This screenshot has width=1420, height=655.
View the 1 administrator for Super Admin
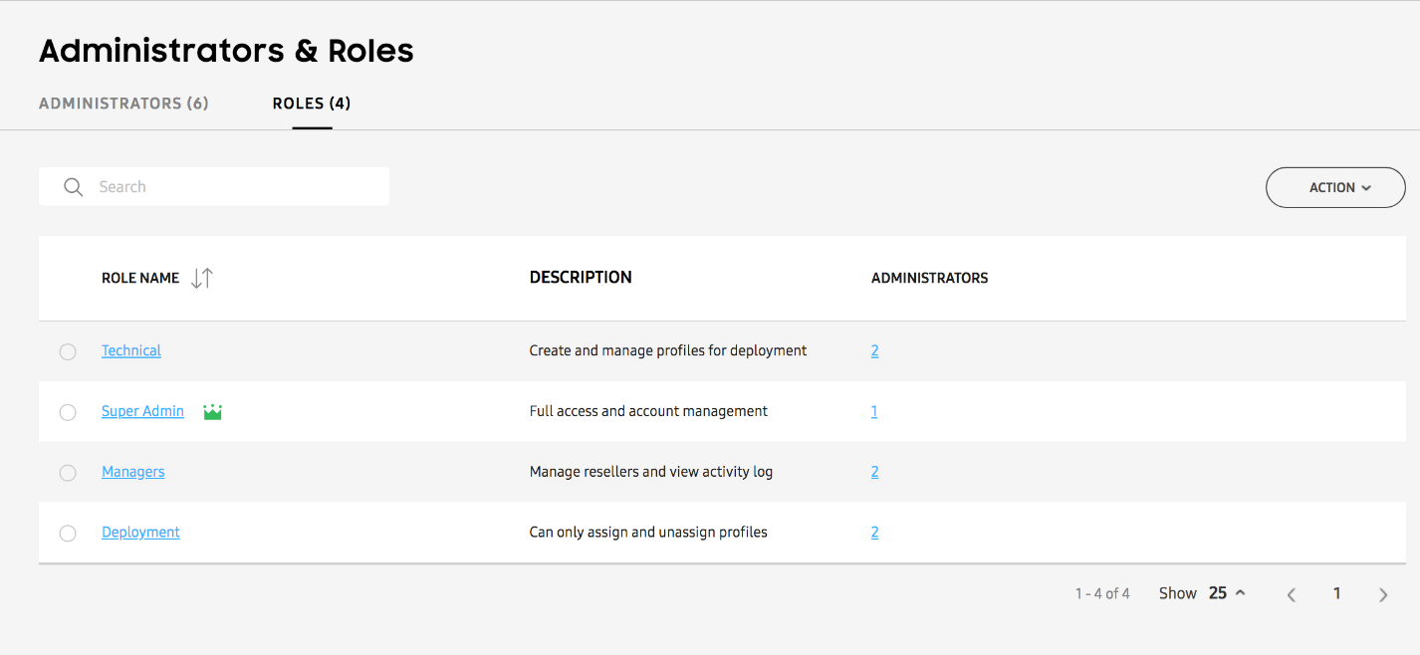point(874,411)
